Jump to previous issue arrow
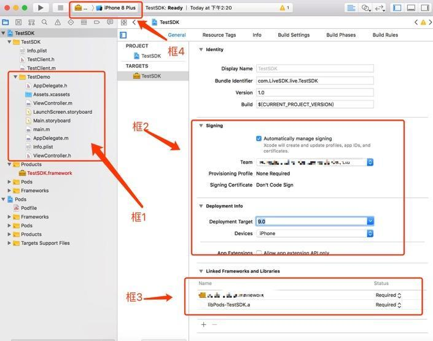Screen dimensions: 433x341 coord(416,22)
